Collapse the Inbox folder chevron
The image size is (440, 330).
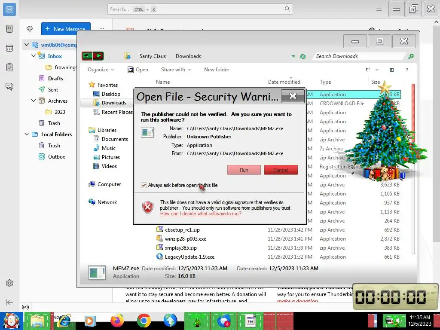pos(34,56)
